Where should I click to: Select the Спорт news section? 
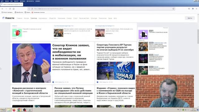[75, 18]
